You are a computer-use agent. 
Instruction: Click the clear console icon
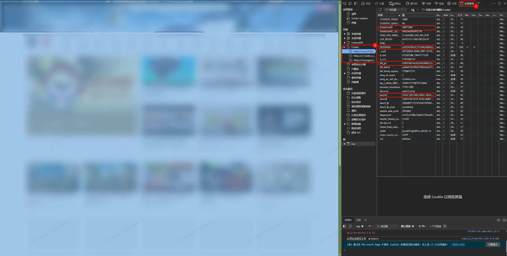click(350, 226)
